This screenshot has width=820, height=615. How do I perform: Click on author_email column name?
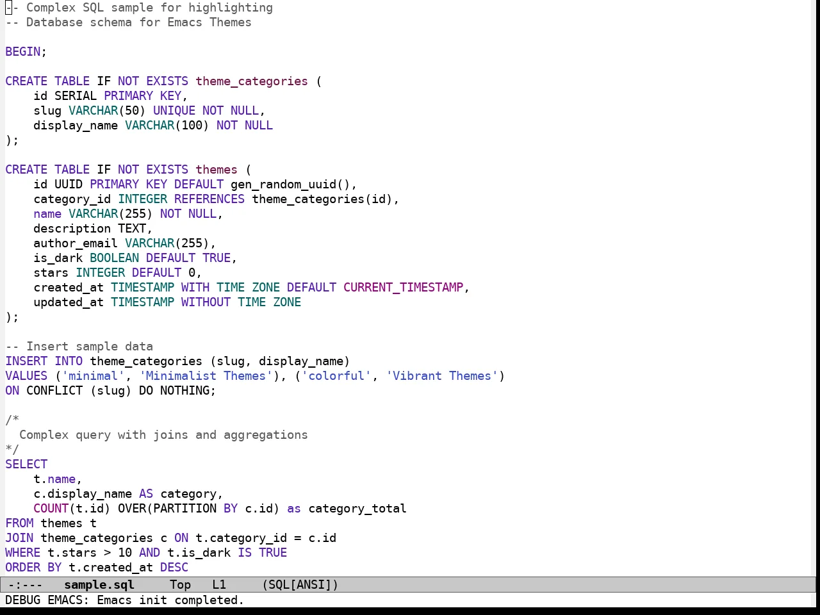click(x=76, y=243)
